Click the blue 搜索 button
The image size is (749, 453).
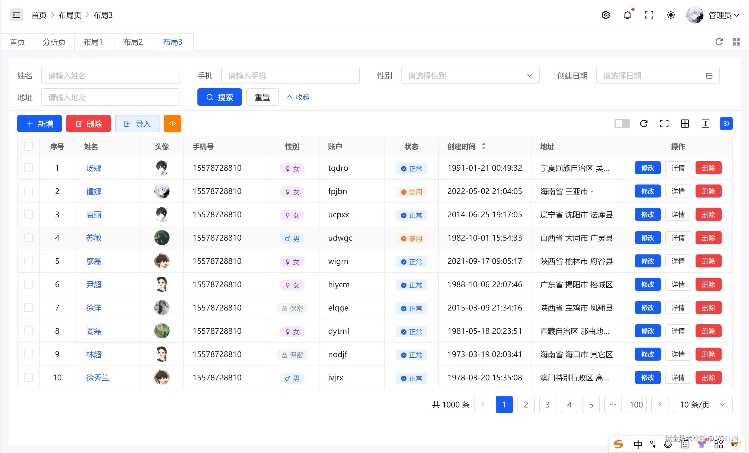click(x=219, y=97)
